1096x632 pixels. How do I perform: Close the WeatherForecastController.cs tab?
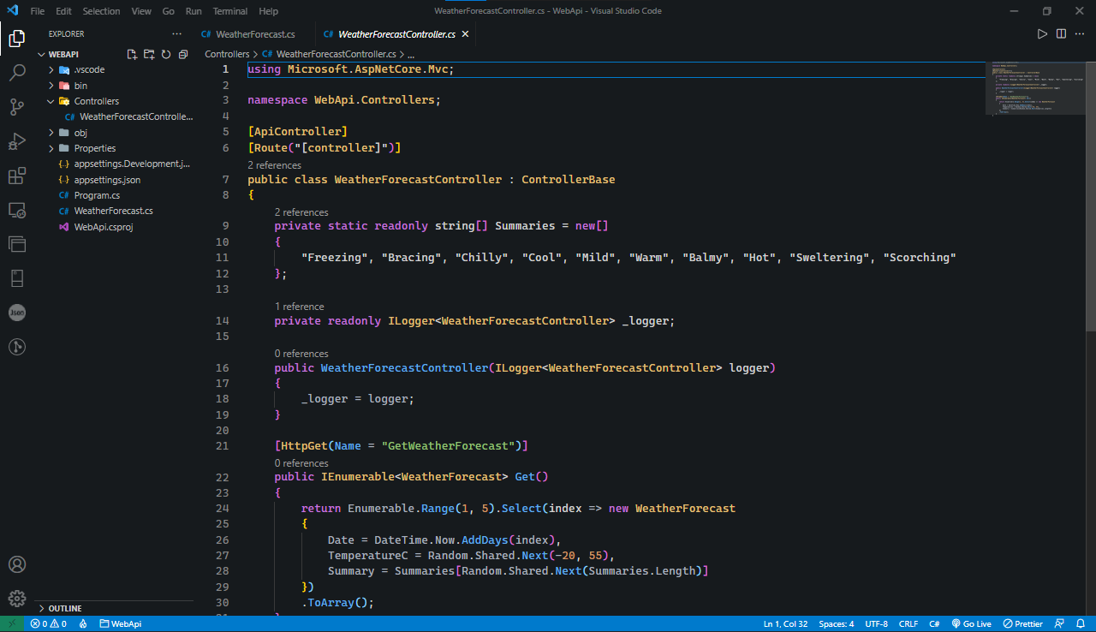point(465,34)
